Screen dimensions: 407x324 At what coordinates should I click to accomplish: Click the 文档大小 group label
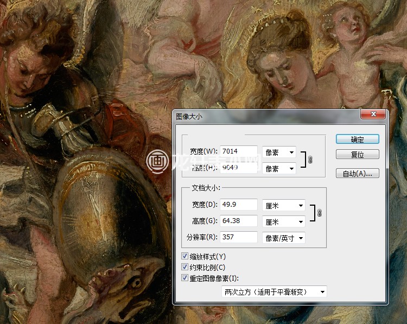[x=206, y=188]
